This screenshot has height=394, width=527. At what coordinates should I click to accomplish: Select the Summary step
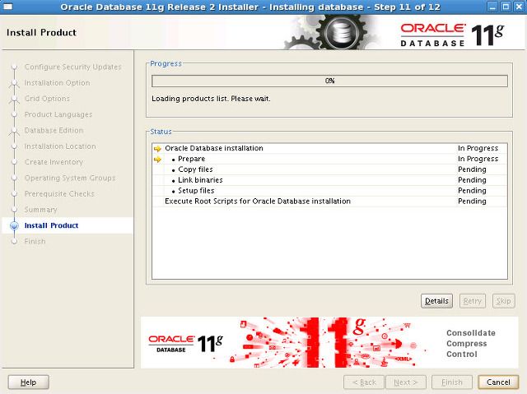(40, 210)
